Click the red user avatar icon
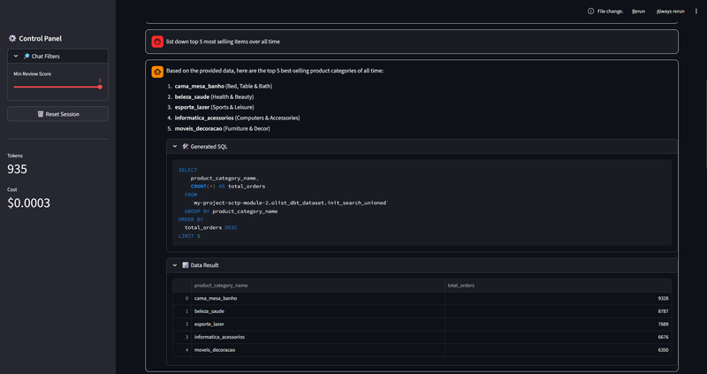 point(156,42)
